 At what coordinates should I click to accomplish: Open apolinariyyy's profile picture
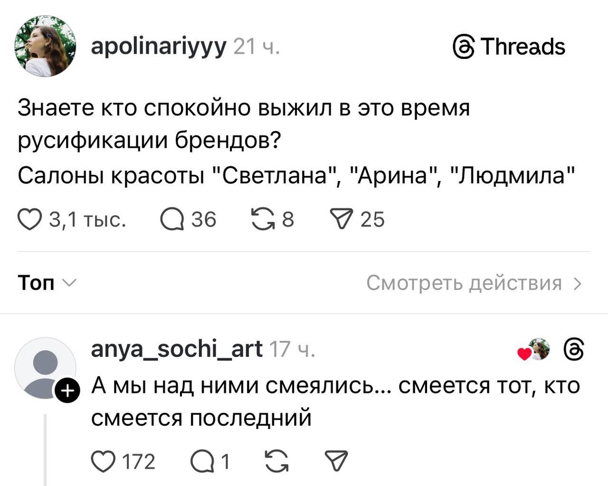[45, 45]
